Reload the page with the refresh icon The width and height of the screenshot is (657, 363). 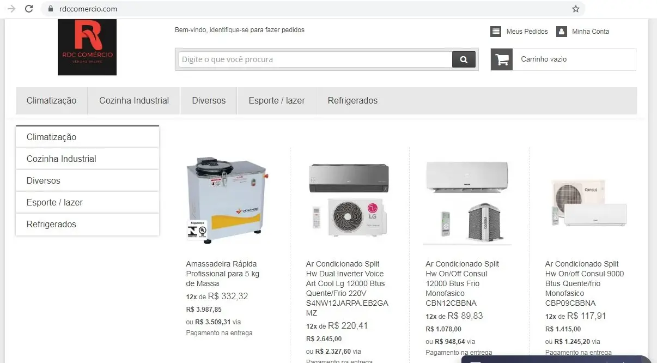(x=29, y=9)
